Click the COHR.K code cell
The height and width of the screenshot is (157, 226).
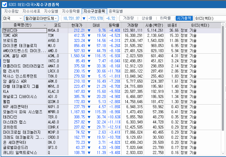point(57,127)
